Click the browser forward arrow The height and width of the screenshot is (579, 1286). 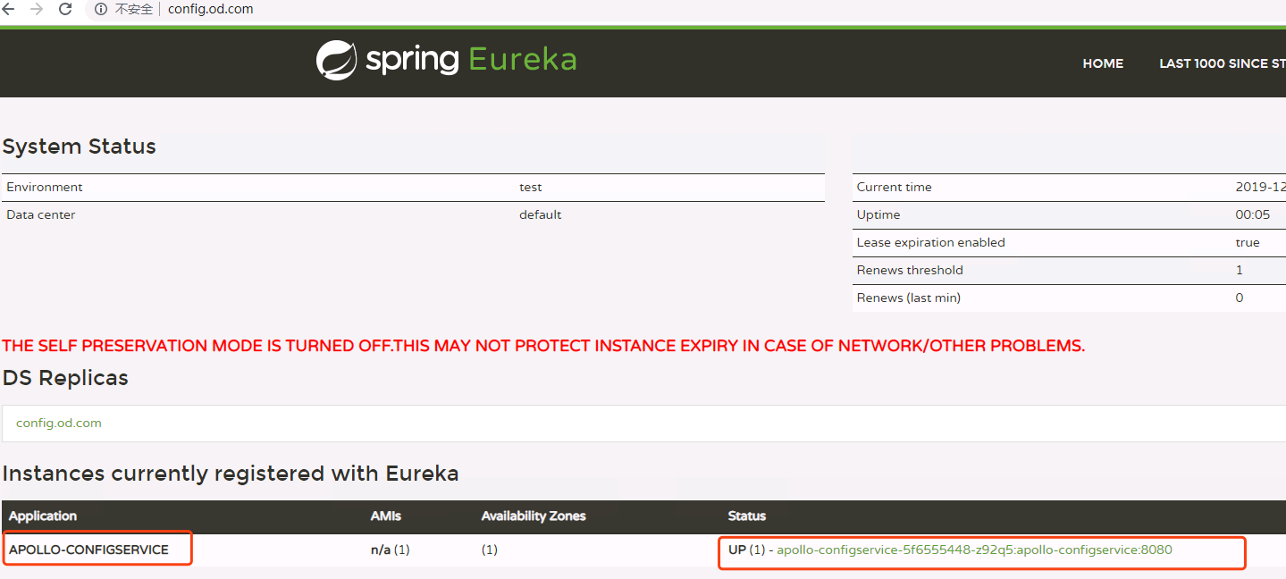point(37,9)
